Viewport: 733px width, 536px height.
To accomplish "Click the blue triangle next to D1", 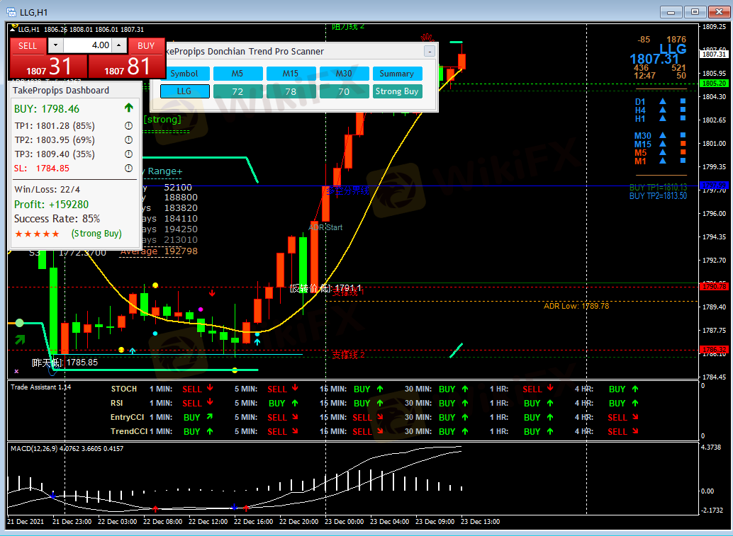I will [663, 102].
